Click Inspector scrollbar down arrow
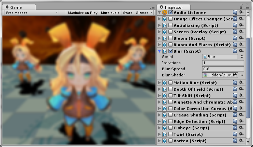 (x=248, y=142)
